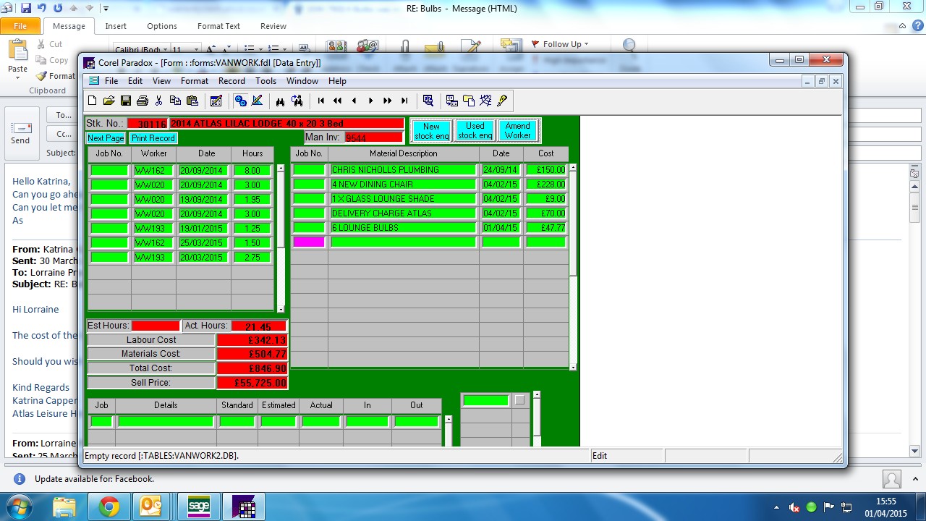The image size is (926, 521).
Task: Open the Record menu in Paradox
Action: 231,81
